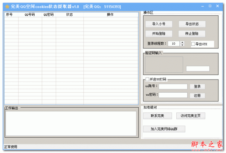The height and width of the screenshot is (153, 226).
Task: Click the 导入小号 button
Action: [159, 24]
